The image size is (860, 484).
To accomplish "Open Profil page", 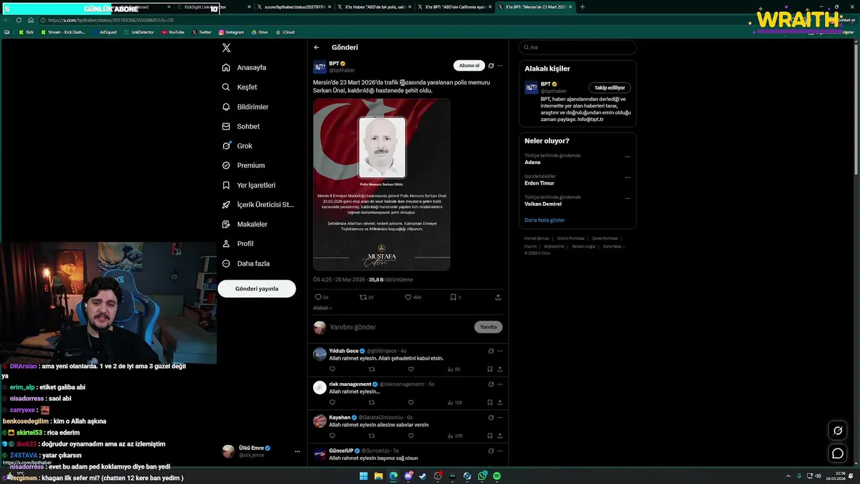I will coord(238,243).
